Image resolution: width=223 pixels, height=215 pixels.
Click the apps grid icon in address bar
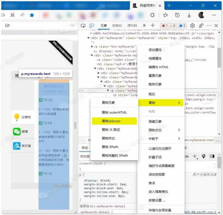point(13,15)
